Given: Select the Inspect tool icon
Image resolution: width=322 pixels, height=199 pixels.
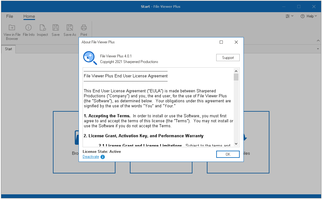Looking at the screenshot, I should click(42, 27).
